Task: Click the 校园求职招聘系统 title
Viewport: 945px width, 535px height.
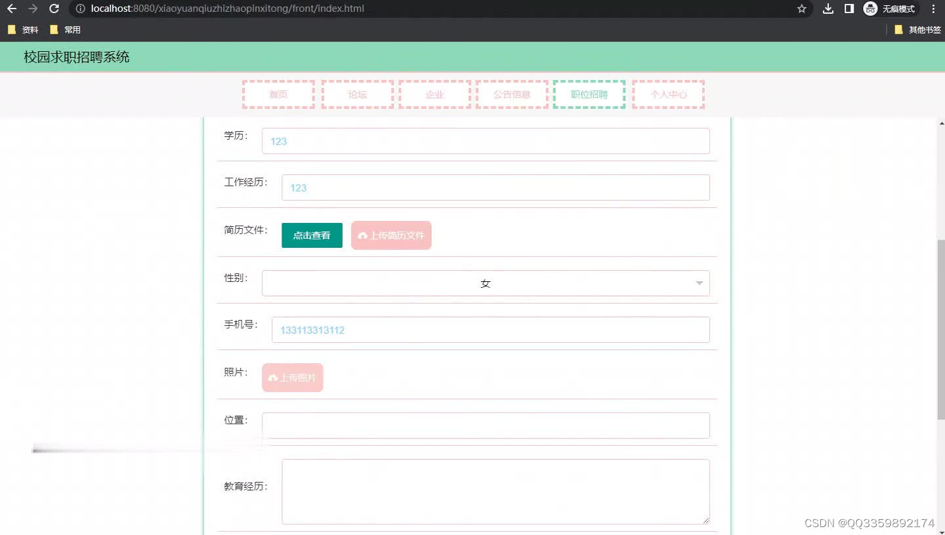Action: (x=77, y=57)
